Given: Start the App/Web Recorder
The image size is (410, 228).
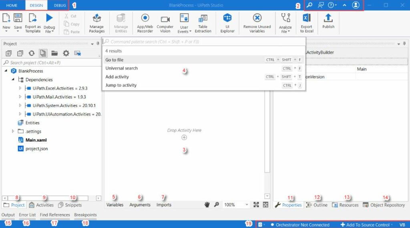Looking at the screenshot, I should coord(145,24).
